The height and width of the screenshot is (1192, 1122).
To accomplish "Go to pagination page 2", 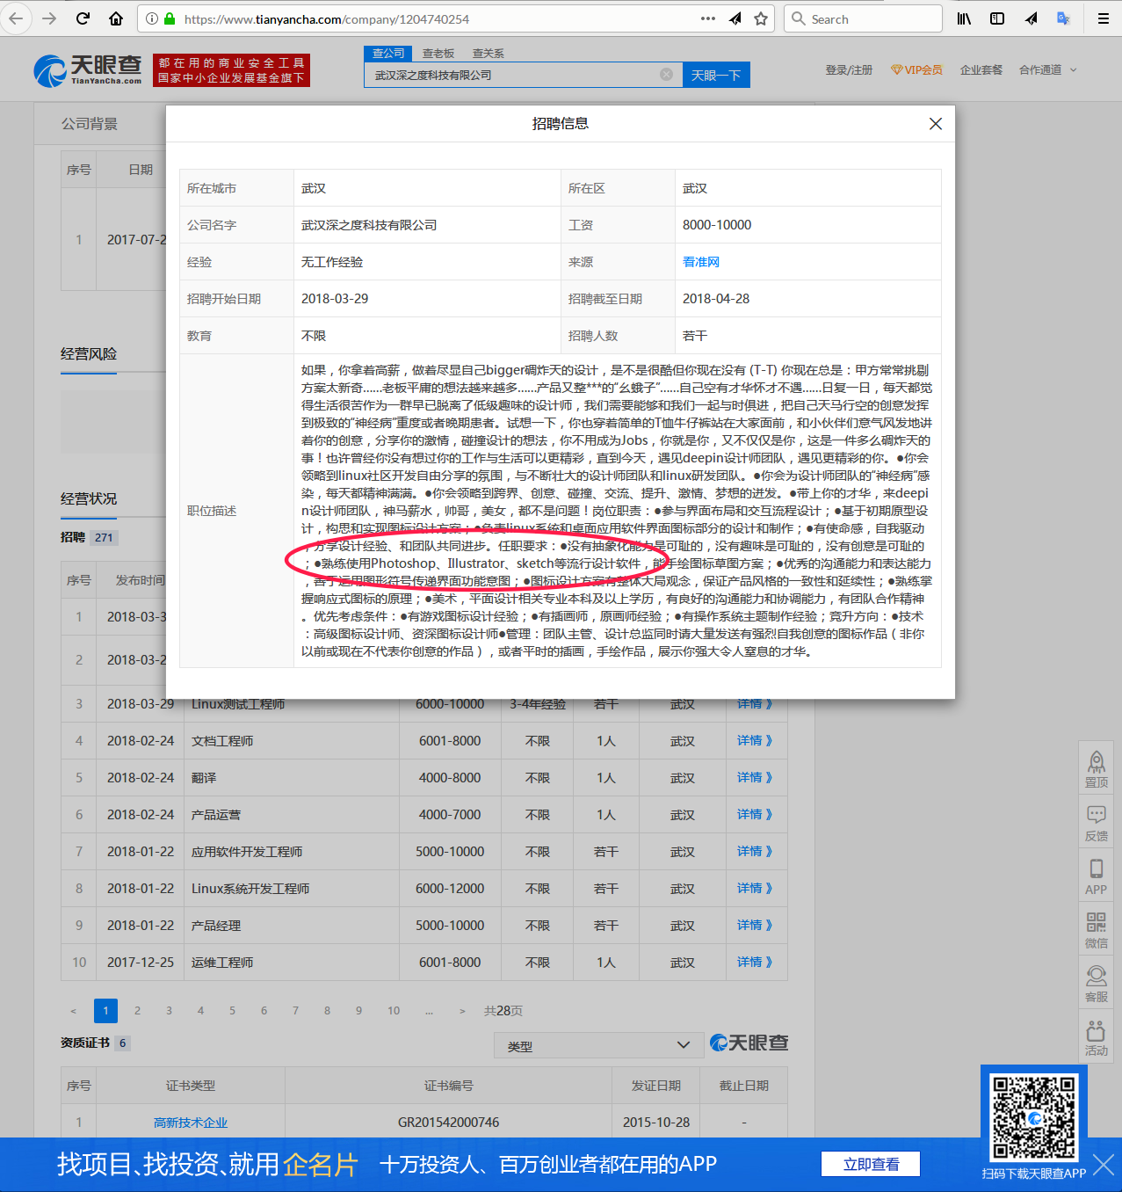I will click(x=137, y=1011).
